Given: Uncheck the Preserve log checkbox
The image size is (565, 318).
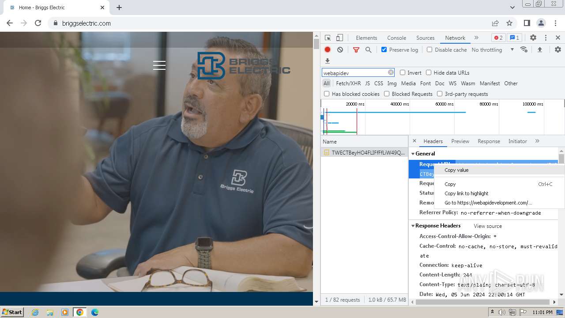Looking at the screenshot, I should (384, 50).
